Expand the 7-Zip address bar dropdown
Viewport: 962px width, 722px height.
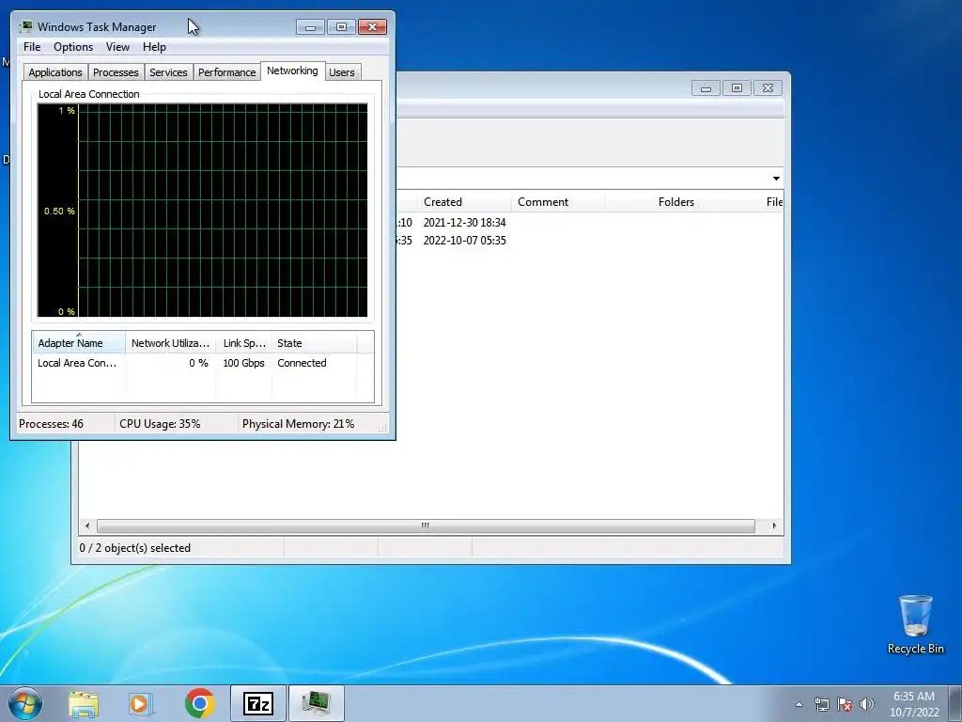(776, 178)
